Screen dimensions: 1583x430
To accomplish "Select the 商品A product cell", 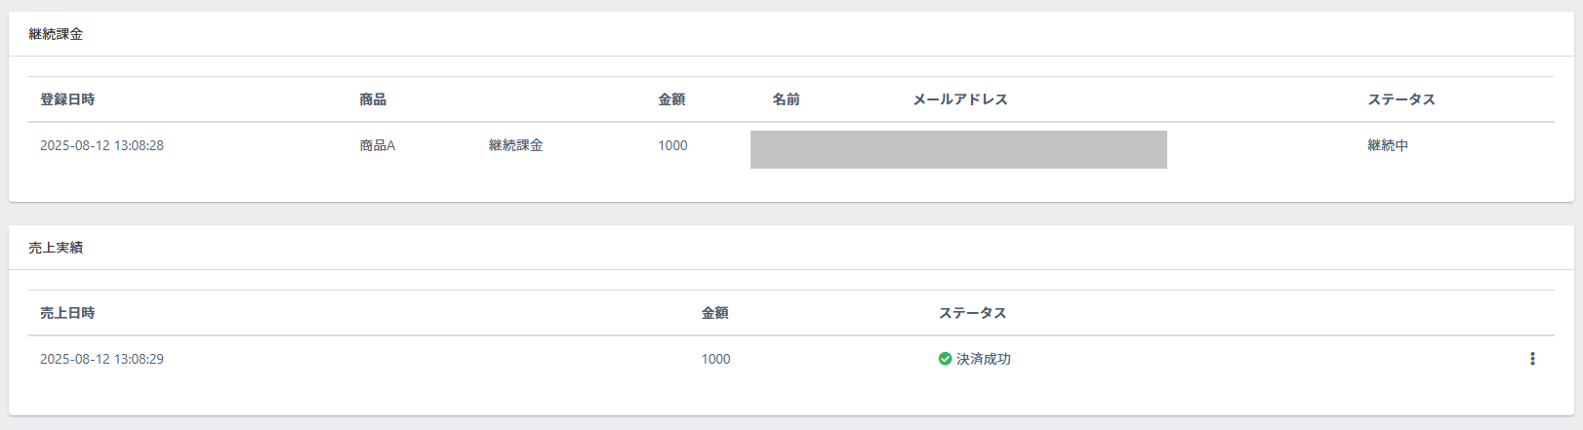I will tap(378, 145).
